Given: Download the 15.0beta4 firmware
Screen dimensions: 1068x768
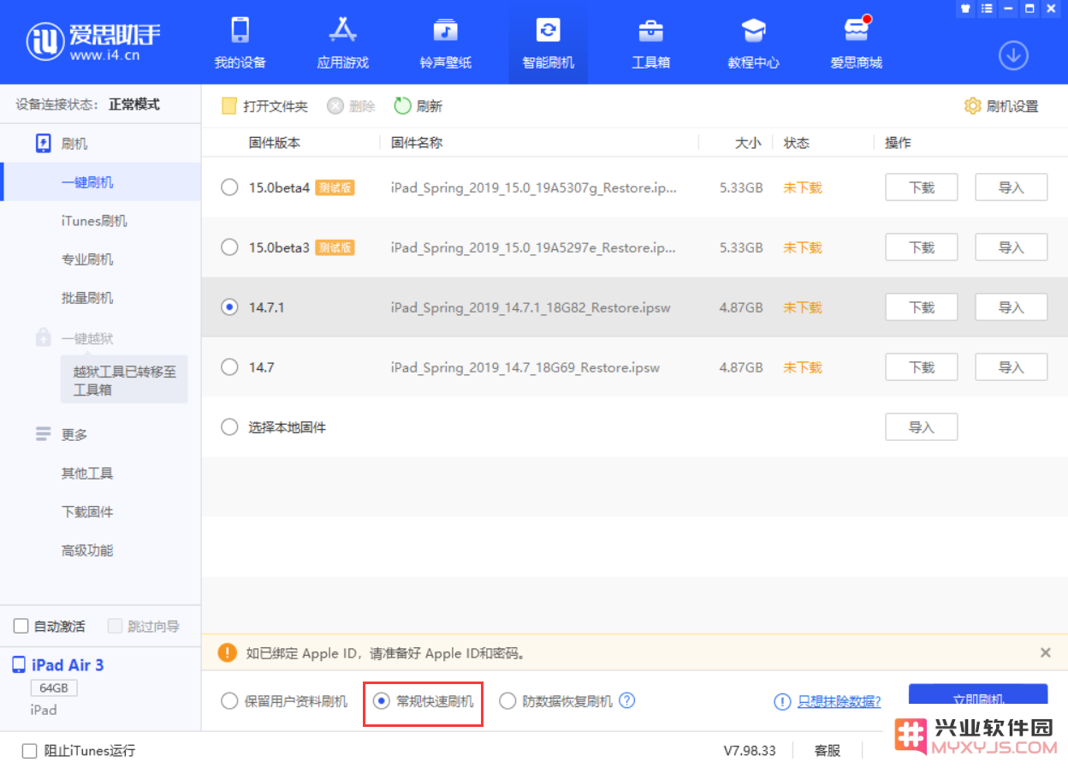Looking at the screenshot, I should (x=921, y=188).
